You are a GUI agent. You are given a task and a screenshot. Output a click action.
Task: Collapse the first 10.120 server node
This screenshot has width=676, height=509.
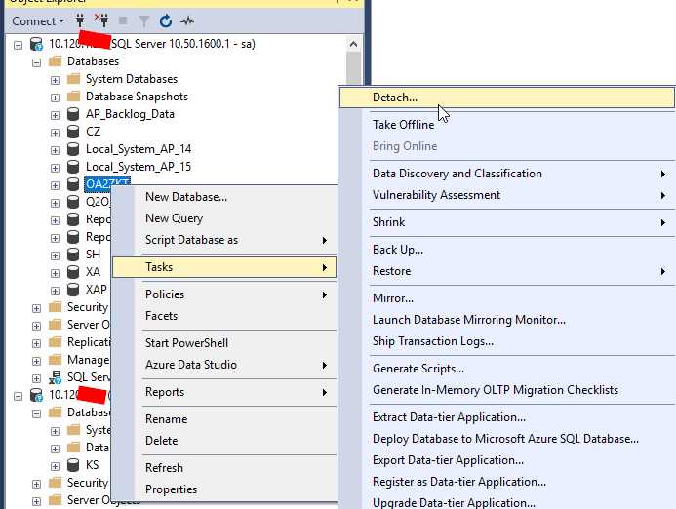pyautogui.click(x=19, y=45)
